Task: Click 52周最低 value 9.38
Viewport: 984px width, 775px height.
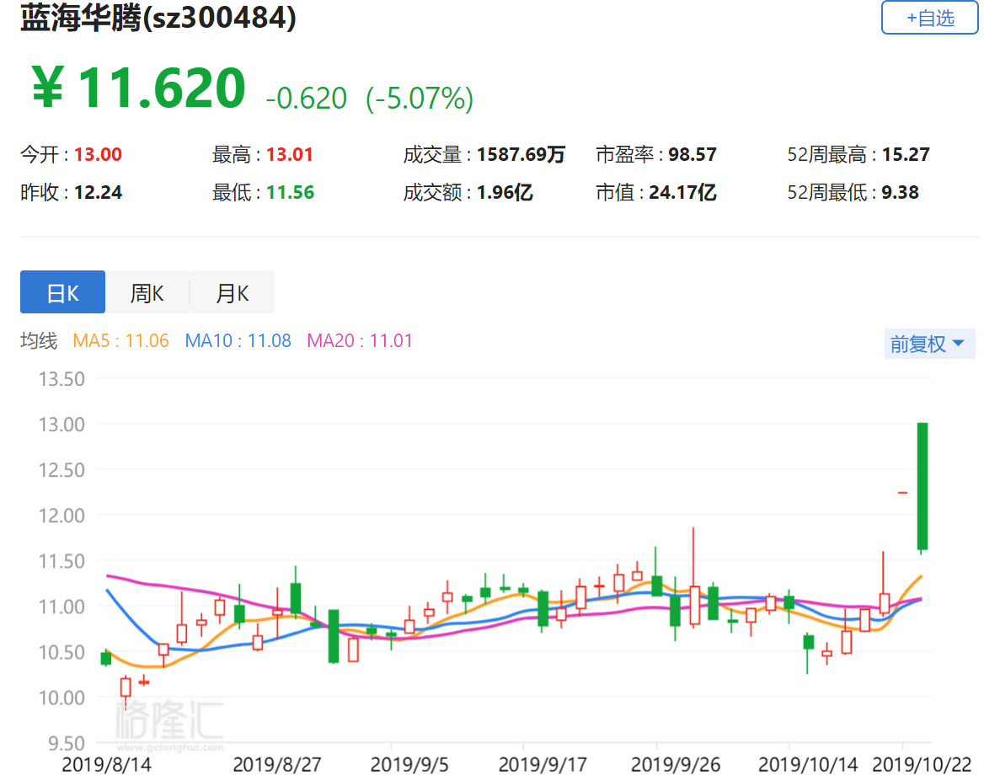Action: (900, 192)
